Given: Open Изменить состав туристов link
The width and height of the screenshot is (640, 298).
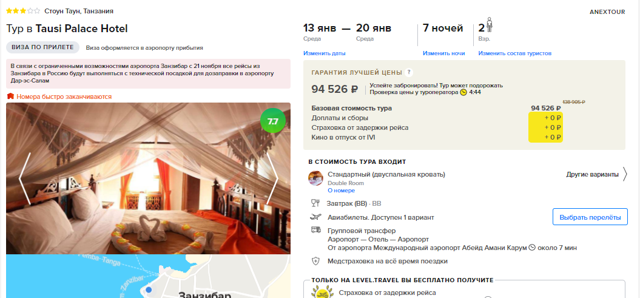Looking at the screenshot, I should click(514, 53).
